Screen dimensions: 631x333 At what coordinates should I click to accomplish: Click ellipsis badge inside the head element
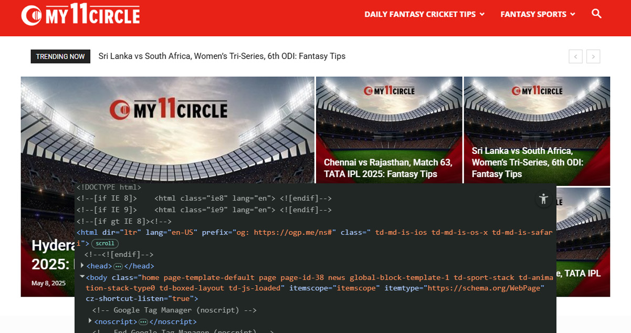tap(118, 266)
